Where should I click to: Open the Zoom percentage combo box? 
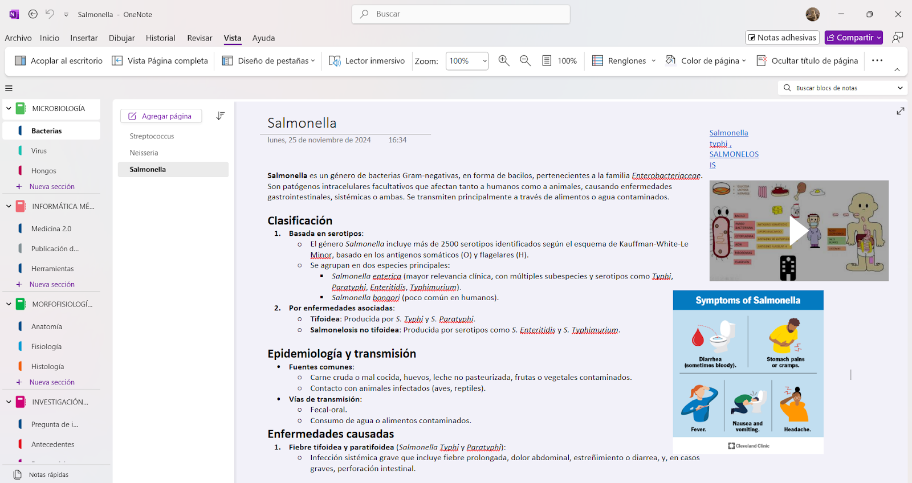click(x=467, y=60)
